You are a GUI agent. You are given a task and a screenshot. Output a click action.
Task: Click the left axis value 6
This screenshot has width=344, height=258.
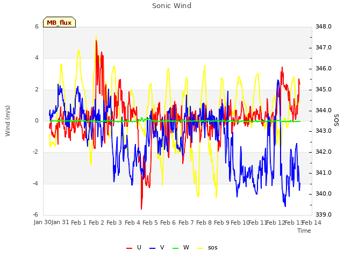click(x=37, y=26)
